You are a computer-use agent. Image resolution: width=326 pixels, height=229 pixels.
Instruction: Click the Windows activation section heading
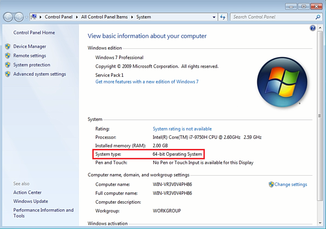point(108,223)
